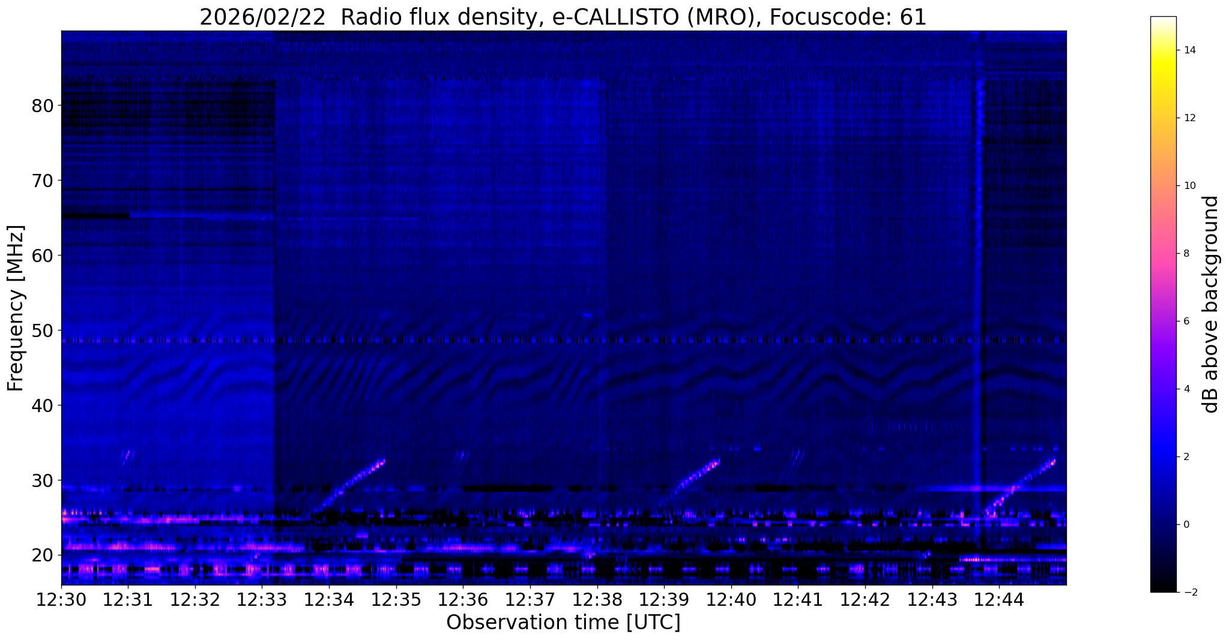Click the 12:31 time tick label
1229x640 pixels.
pos(128,600)
